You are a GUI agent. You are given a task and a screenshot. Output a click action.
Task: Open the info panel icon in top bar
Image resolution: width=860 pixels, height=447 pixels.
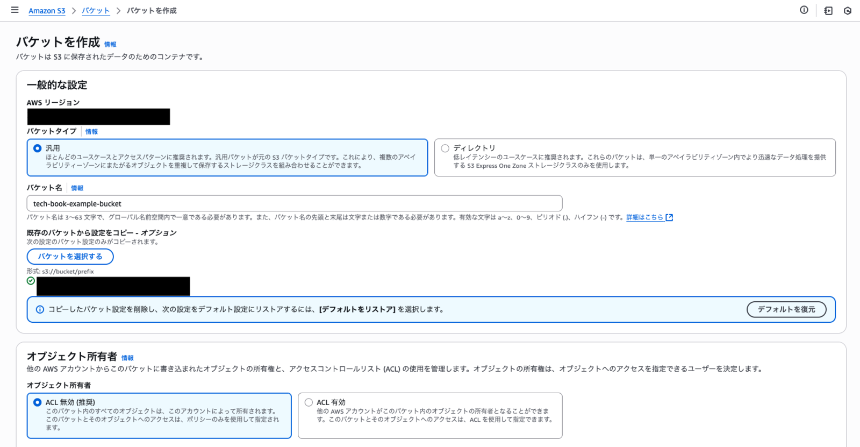tap(804, 10)
